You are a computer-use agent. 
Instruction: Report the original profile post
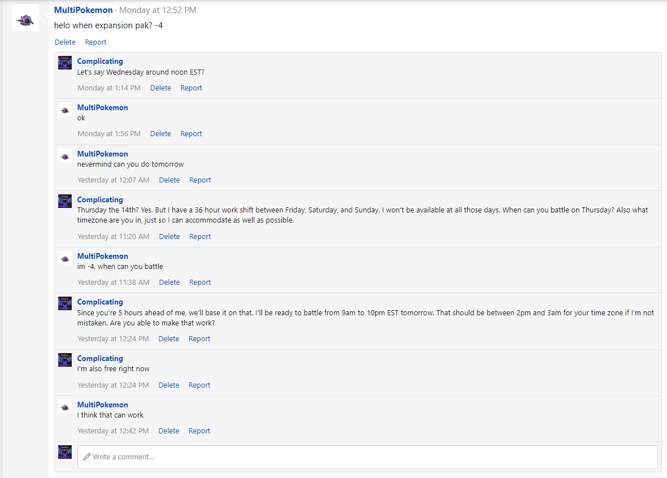click(95, 42)
